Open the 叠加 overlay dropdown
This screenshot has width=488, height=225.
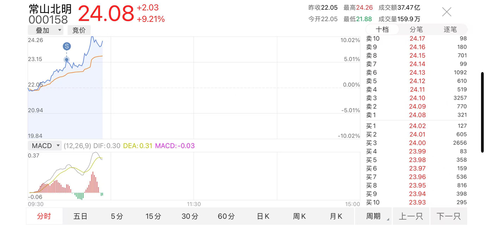coord(46,30)
